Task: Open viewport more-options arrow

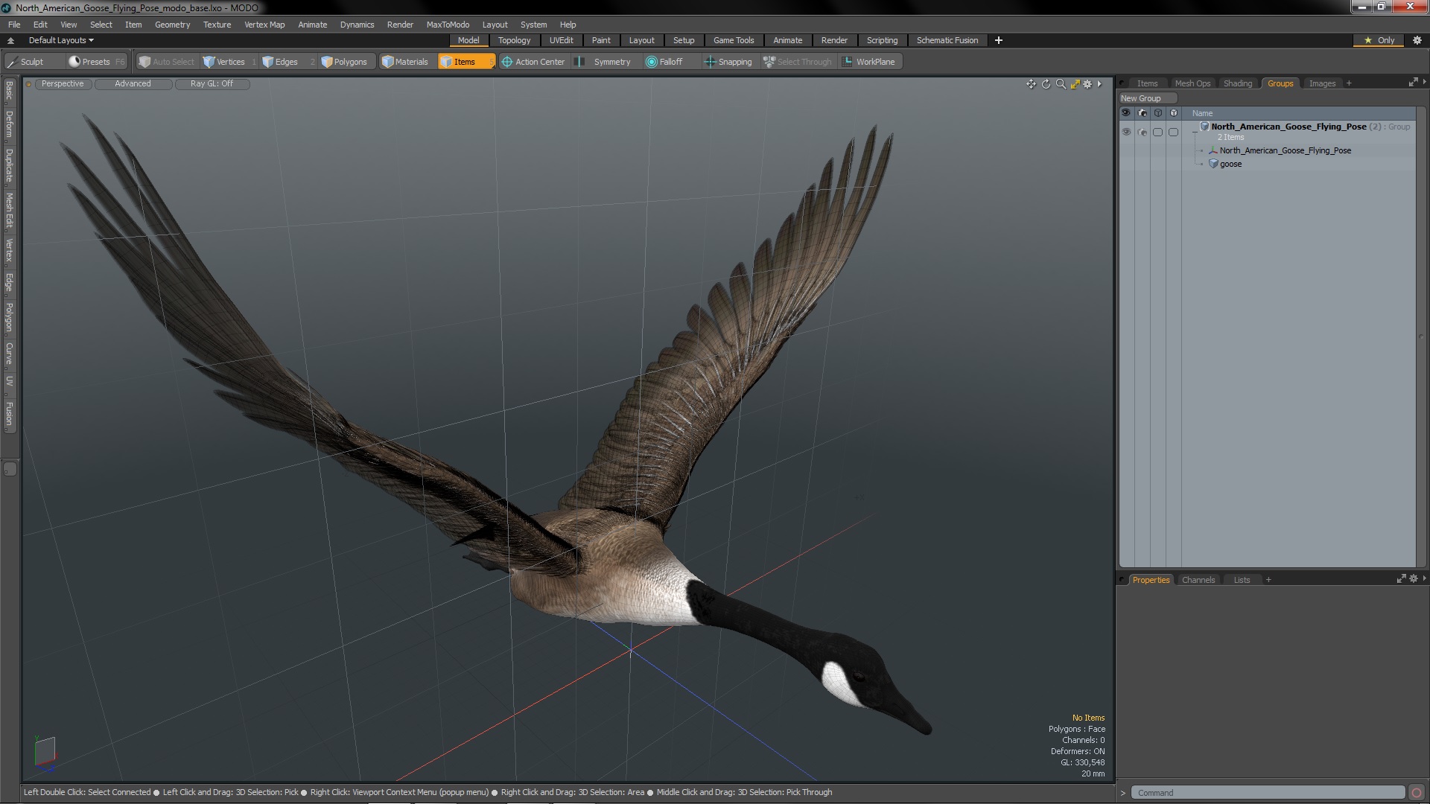Action: pos(1099,84)
